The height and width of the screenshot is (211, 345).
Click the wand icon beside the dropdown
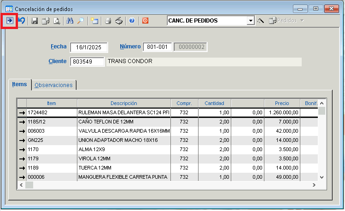click(x=261, y=21)
